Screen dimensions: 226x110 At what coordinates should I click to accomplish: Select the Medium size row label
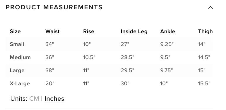(x=20, y=57)
